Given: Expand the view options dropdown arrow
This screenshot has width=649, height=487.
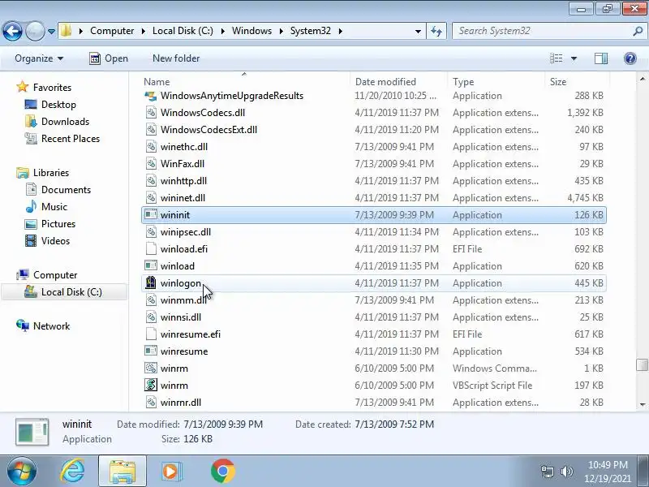Looking at the screenshot, I should pos(574,58).
